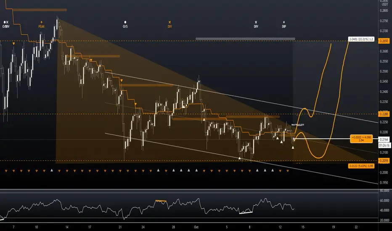This screenshot has width=392, height=231.
Task: Select the orange PEAK signal marker
Action: pyautogui.click(x=42, y=24)
